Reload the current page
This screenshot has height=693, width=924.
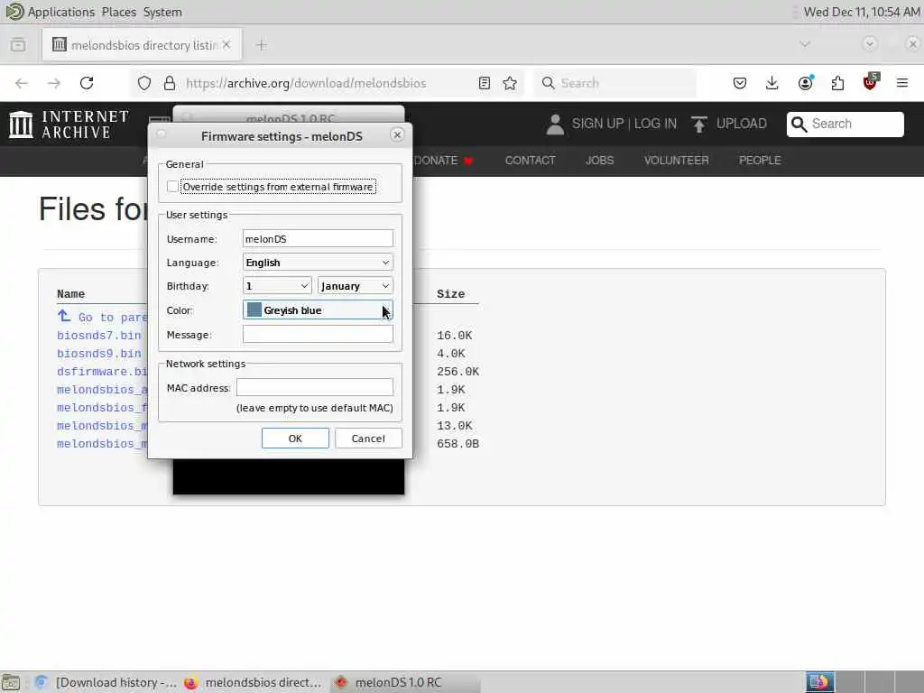(x=87, y=83)
